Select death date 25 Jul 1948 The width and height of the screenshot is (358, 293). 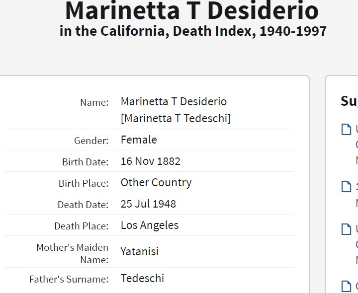[x=148, y=204]
